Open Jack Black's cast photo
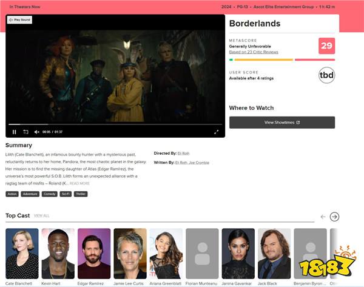 (x=274, y=254)
